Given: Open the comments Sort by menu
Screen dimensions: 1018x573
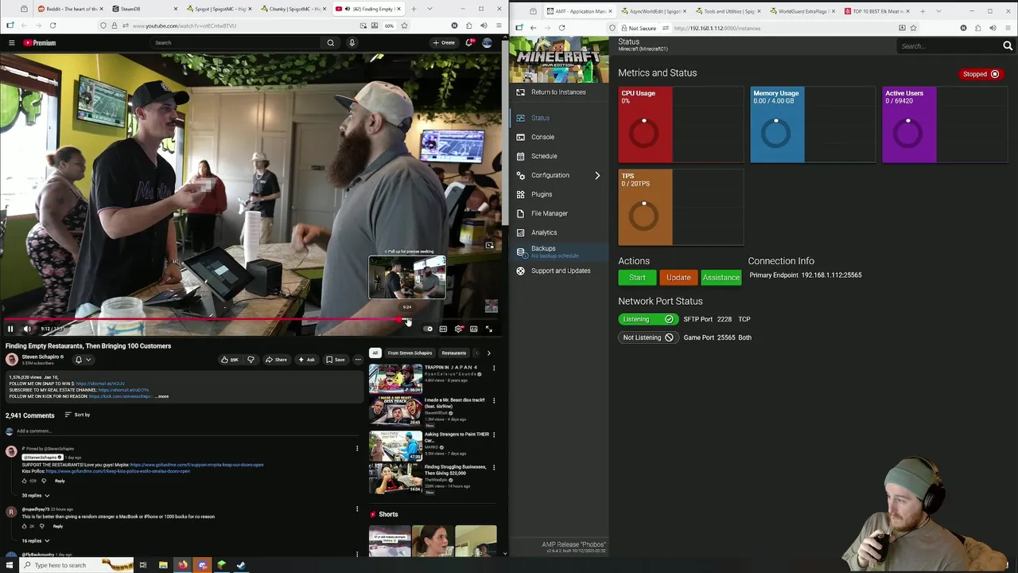Looking at the screenshot, I should coord(76,415).
